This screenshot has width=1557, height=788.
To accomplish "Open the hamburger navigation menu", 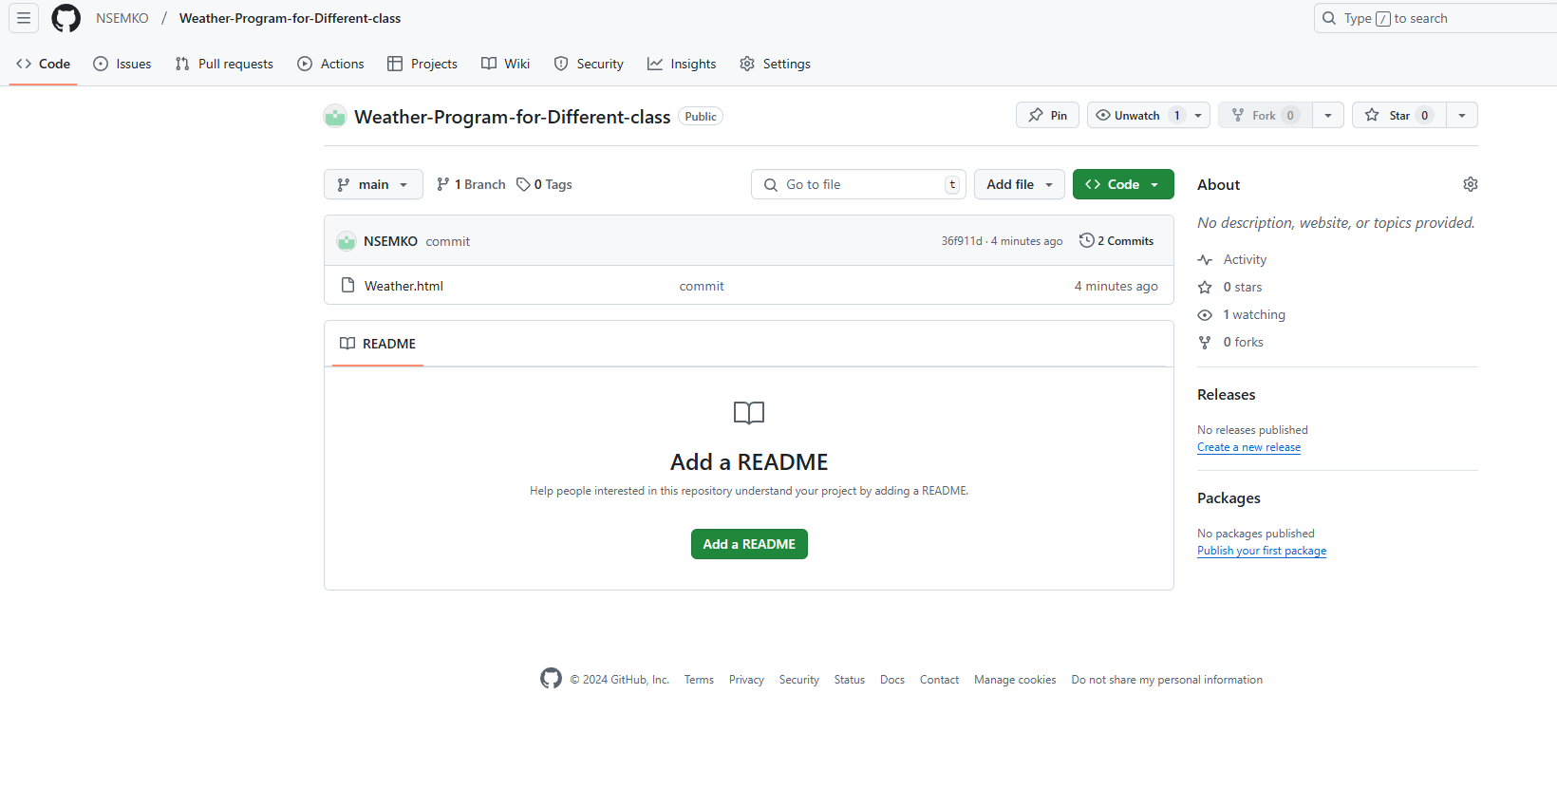I will click(x=24, y=18).
